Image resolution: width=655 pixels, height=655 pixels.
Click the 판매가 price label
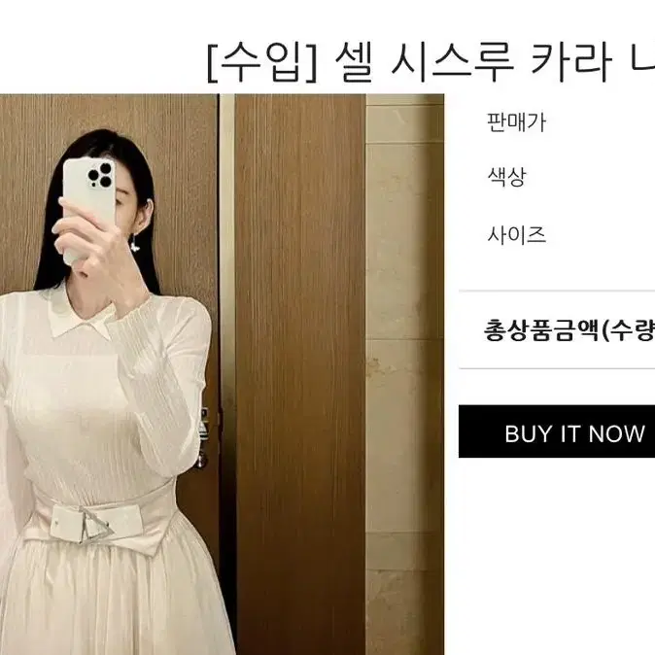click(516, 122)
